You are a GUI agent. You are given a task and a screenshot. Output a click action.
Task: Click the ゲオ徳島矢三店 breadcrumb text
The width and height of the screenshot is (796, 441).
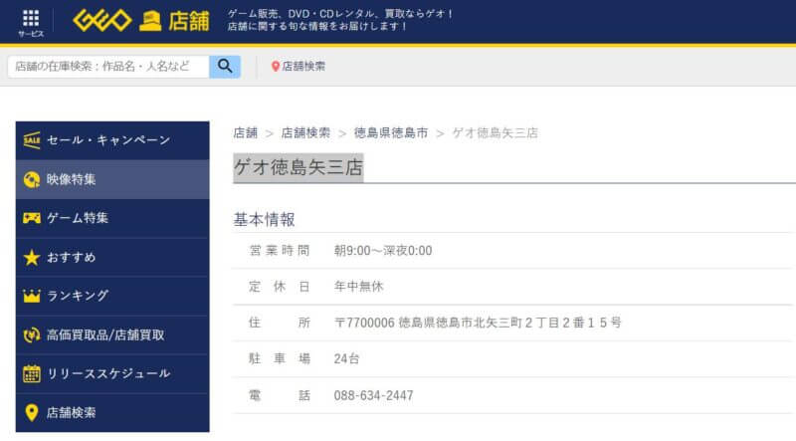495,133
